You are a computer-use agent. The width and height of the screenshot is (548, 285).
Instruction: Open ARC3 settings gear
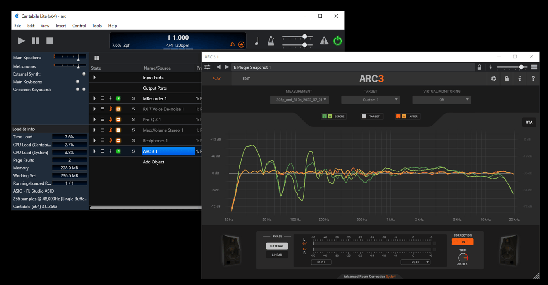click(x=494, y=79)
